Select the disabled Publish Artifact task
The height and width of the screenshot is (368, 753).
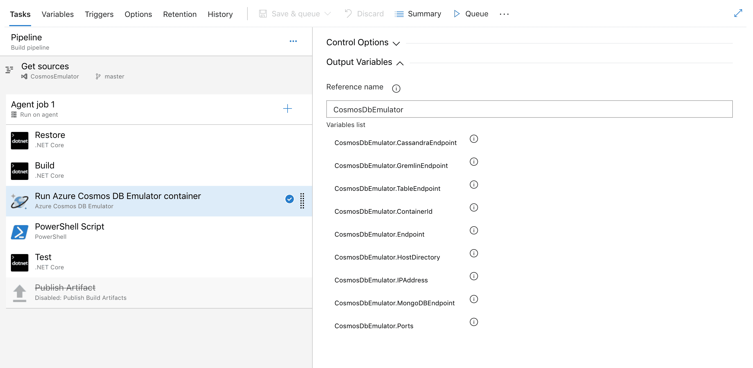click(159, 293)
